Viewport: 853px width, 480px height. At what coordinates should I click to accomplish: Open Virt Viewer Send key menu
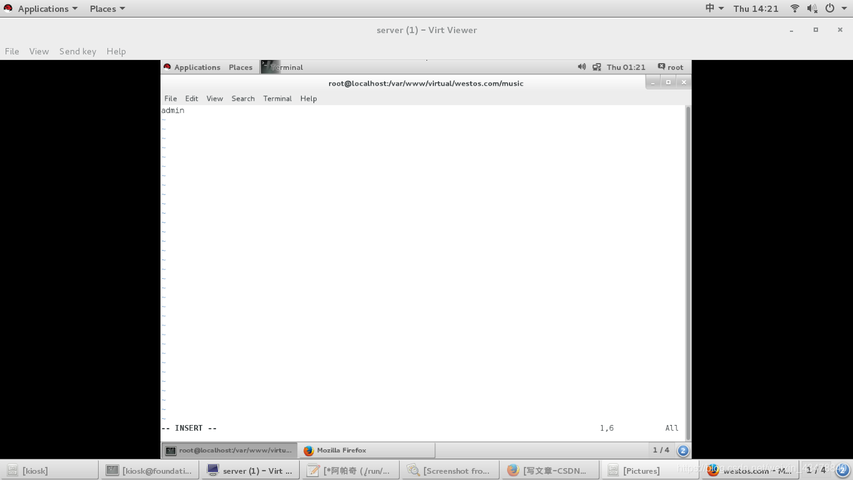[x=77, y=51]
